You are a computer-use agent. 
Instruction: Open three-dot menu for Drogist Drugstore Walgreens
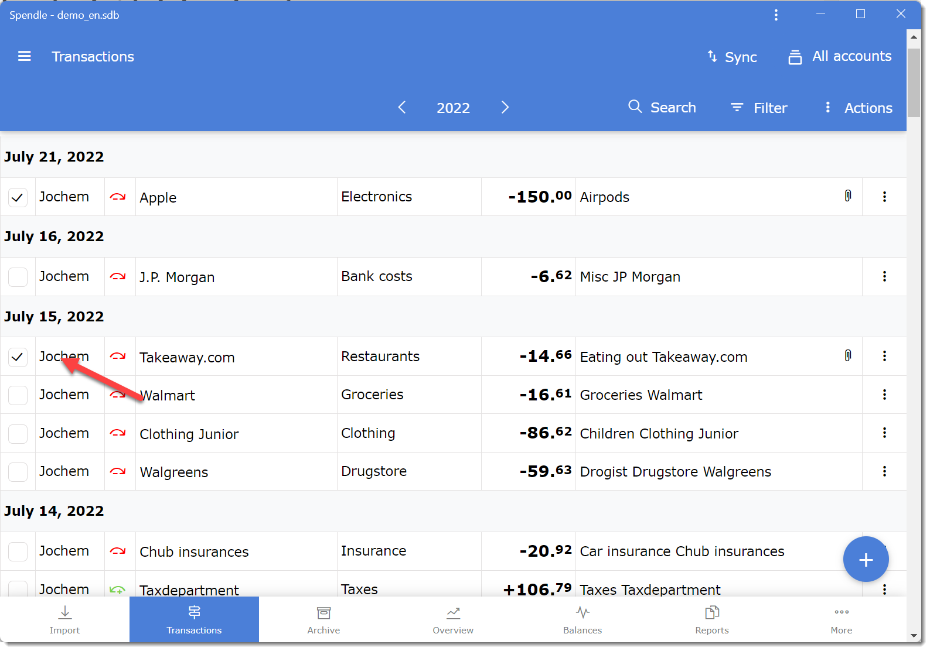point(884,471)
